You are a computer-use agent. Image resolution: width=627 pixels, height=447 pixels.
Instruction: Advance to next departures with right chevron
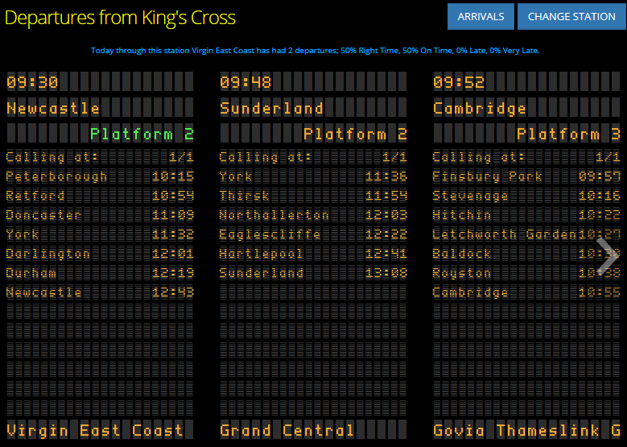(607, 255)
